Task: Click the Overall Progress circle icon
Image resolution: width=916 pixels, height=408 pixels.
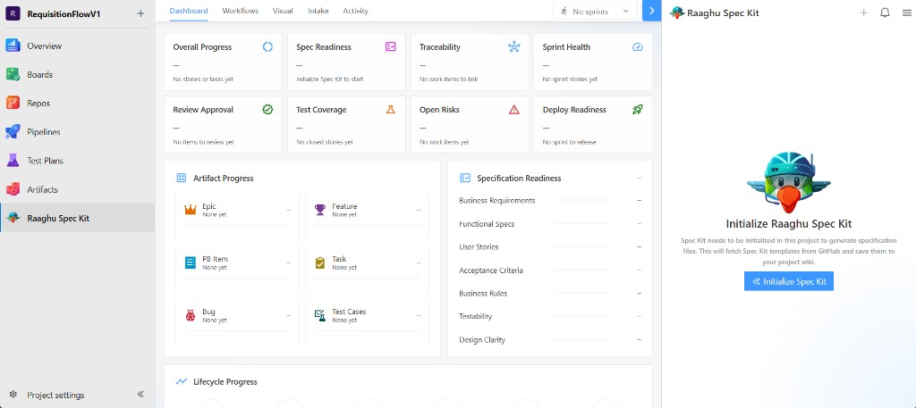Action: (267, 47)
